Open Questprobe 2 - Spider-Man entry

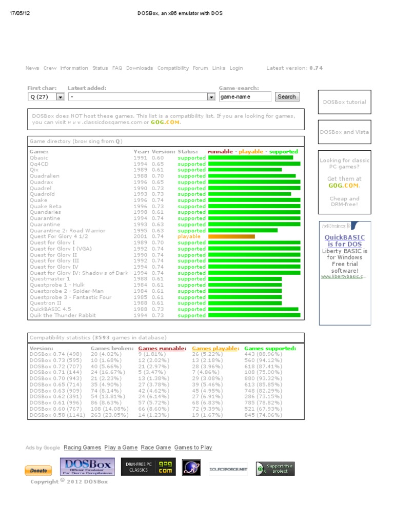tap(66, 291)
